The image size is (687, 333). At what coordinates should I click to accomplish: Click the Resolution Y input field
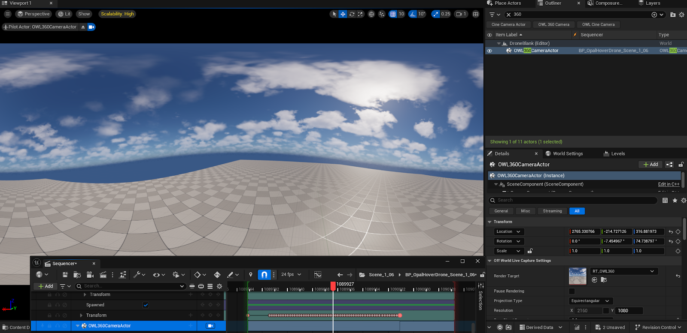pos(629,311)
